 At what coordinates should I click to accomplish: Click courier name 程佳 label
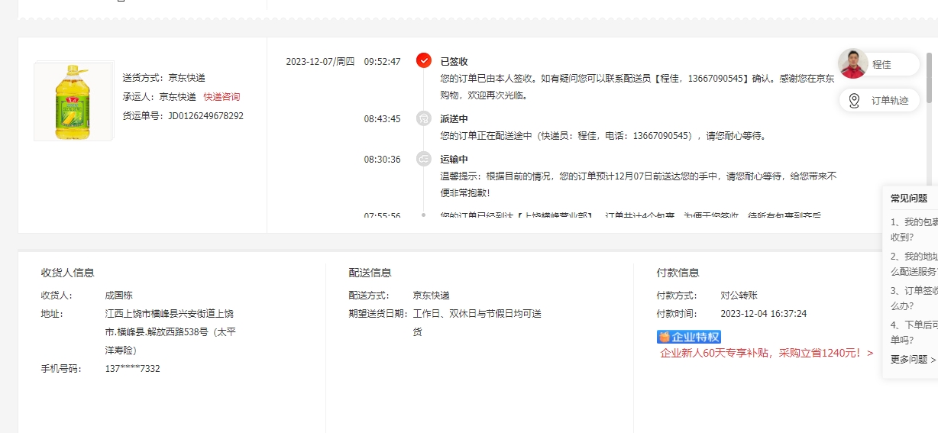(882, 65)
